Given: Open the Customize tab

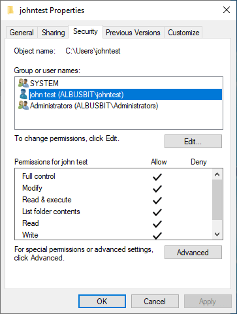Looking at the screenshot, I should coord(183,33).
